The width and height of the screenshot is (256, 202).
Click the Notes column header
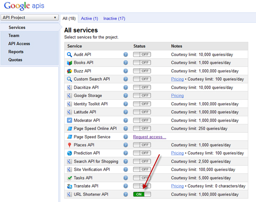click(176, 46)
